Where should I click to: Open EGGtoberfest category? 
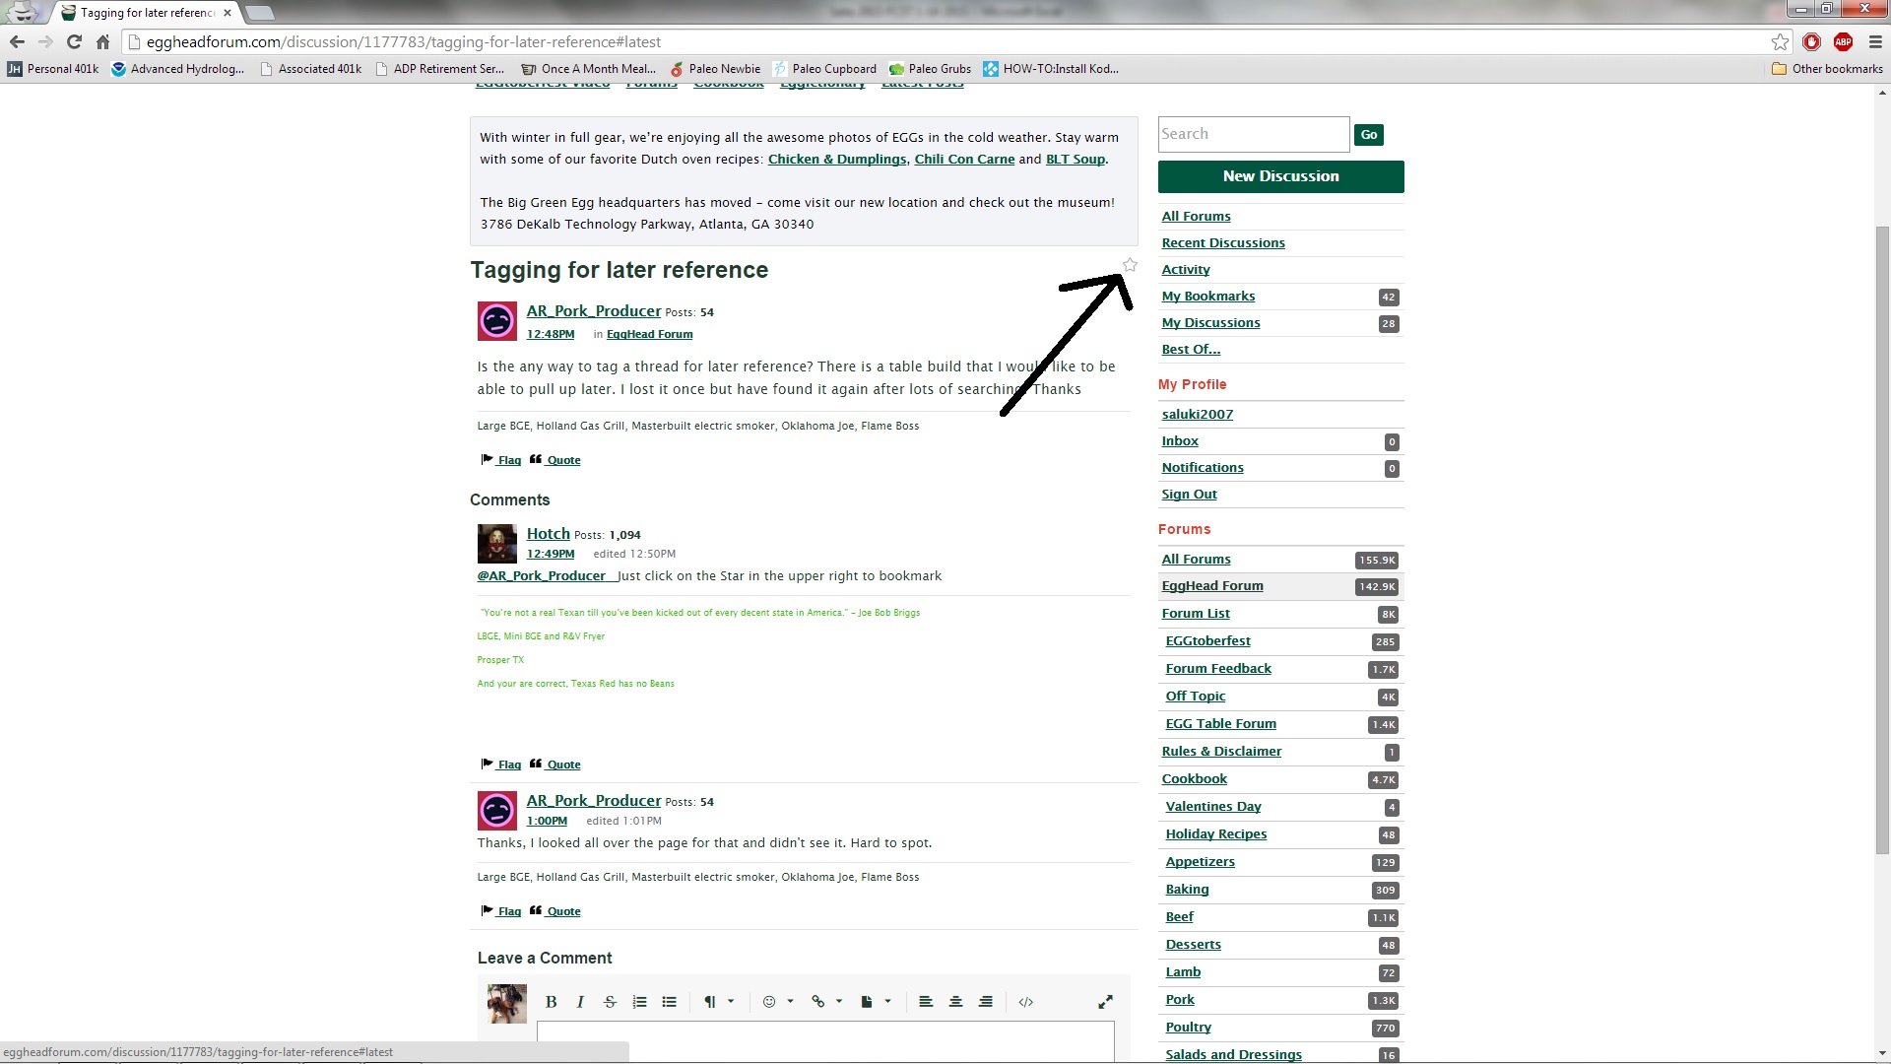tap(1207, 640)
